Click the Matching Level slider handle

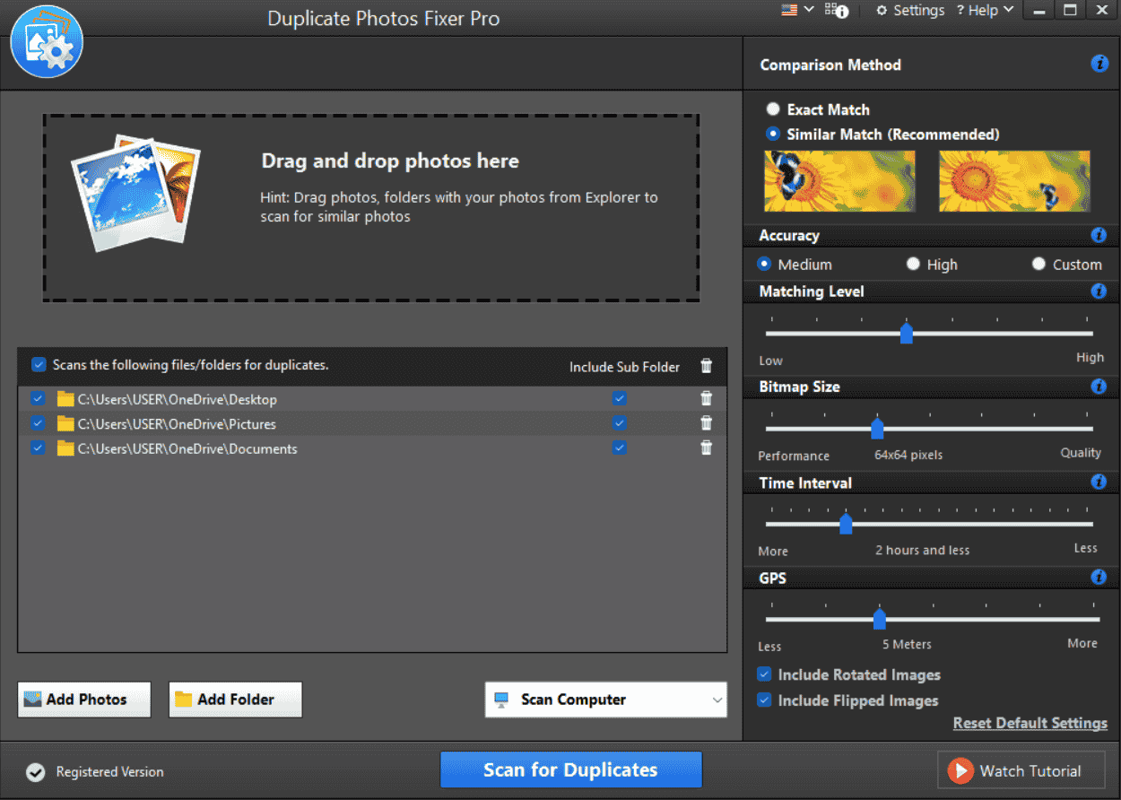click(x=906, y=334)
